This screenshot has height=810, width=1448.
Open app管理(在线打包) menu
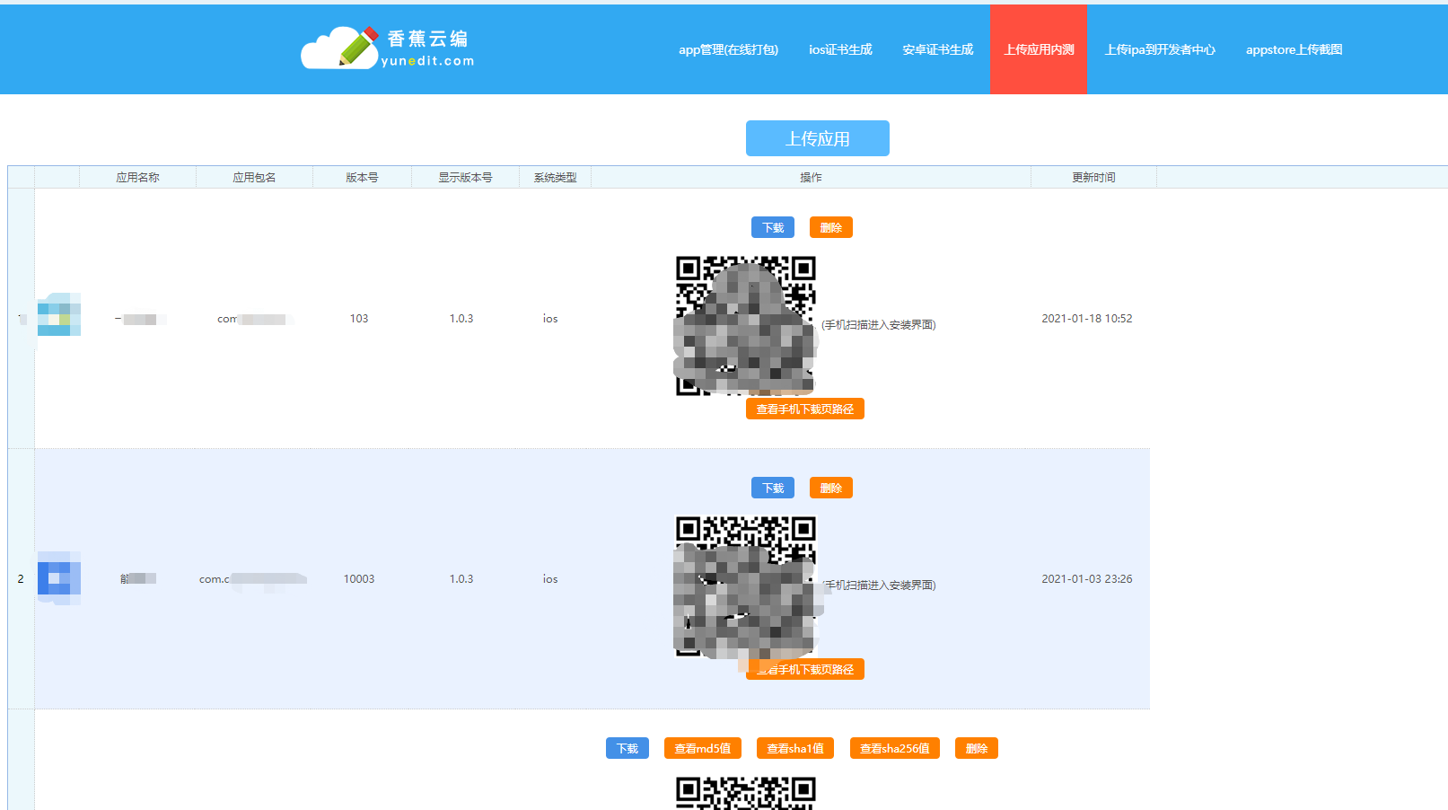728,49
